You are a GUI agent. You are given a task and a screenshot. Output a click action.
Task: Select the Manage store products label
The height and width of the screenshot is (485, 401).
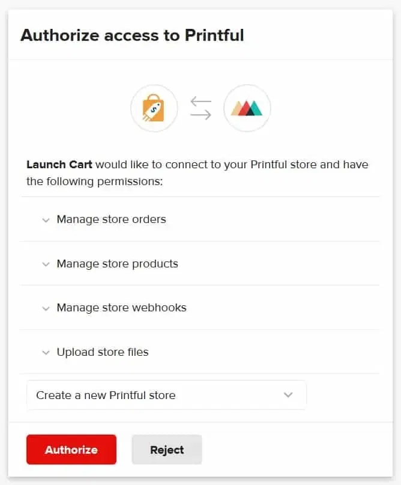[x=117, y=264]
